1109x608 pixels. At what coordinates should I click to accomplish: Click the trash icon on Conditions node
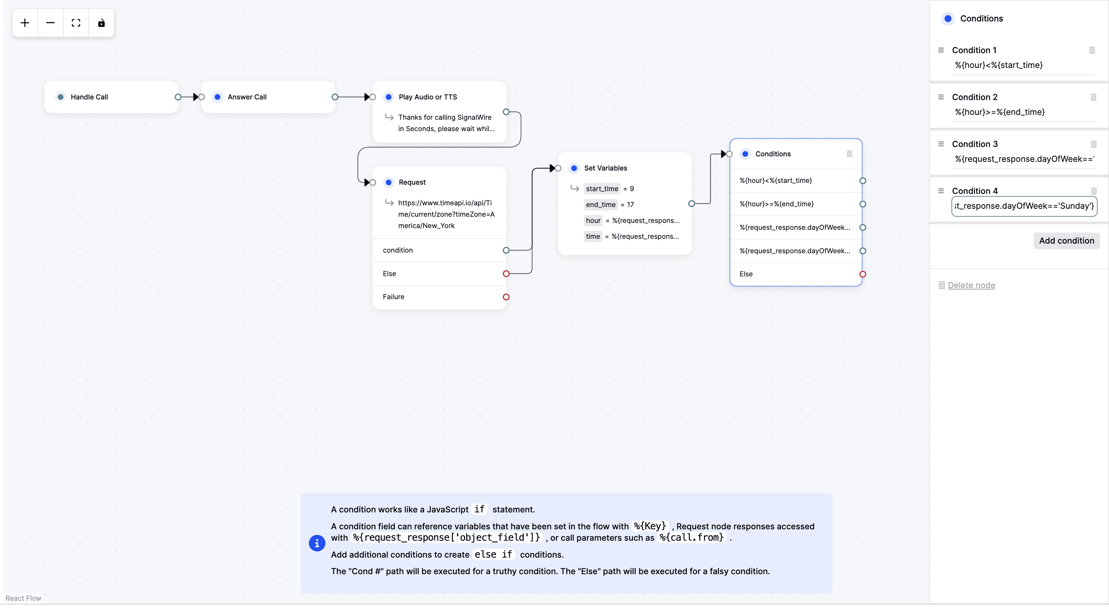(x=850, y=154)
